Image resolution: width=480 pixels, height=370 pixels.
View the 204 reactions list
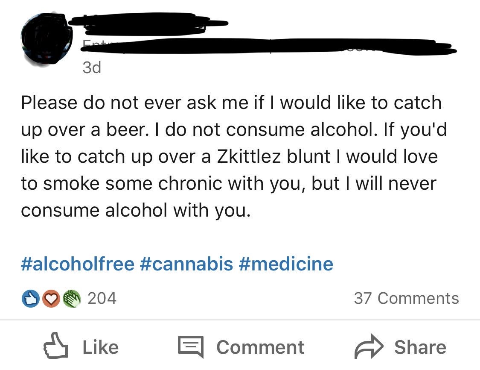click(x=102, y=298)
